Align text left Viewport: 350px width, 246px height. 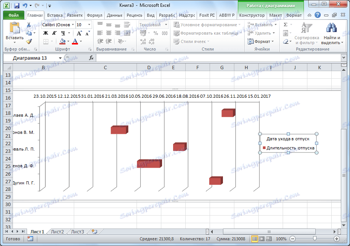(100, 33)
